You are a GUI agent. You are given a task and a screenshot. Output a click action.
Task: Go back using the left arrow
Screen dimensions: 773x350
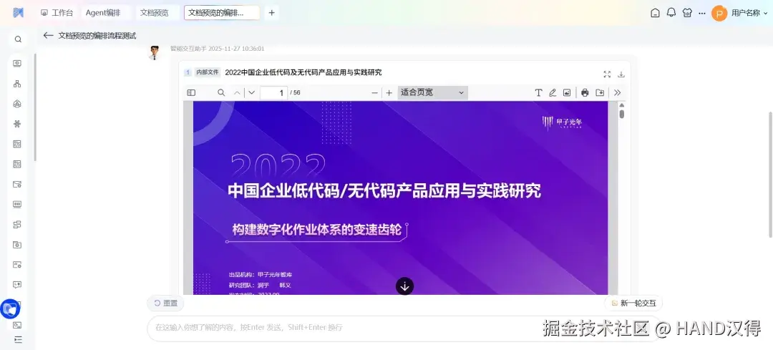pyautogui.click(x=48, y=36)
